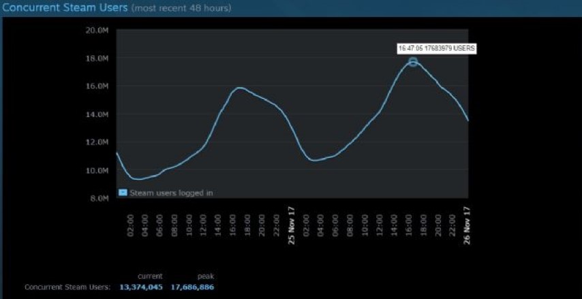
Task: Click the current value 13,374,045
Action: pos(141,287)
